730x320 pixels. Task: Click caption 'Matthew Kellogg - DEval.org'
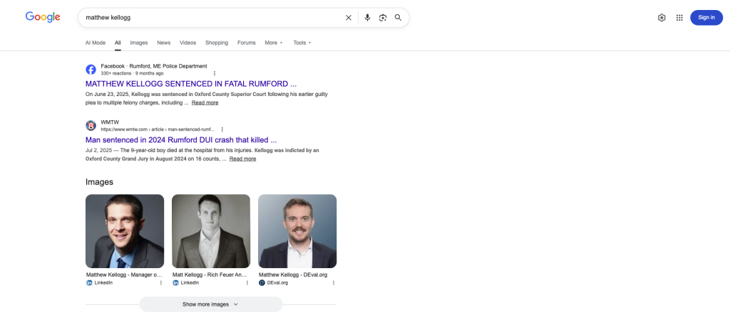293,275
